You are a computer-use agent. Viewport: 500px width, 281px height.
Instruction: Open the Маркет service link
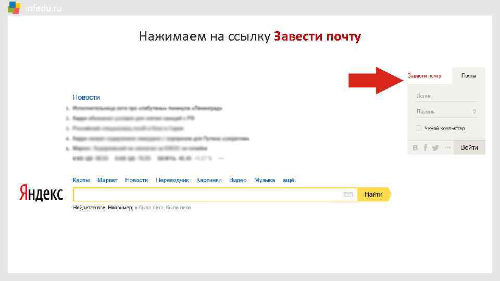coord(107,180)
